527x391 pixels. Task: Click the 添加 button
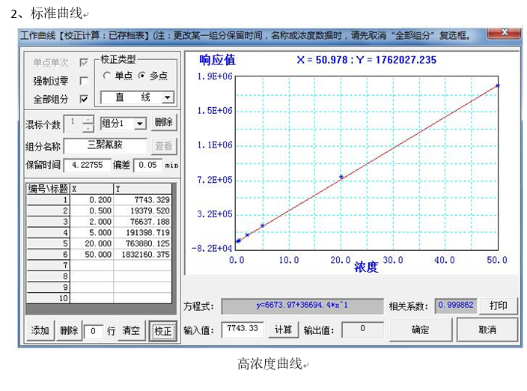(x=40, y=331)
